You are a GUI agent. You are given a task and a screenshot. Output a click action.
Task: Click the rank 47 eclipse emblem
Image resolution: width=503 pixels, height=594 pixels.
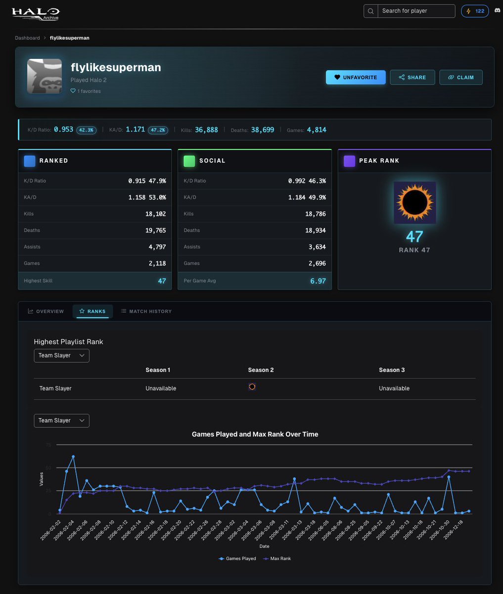pyautogui.click(x=414, y=202)
